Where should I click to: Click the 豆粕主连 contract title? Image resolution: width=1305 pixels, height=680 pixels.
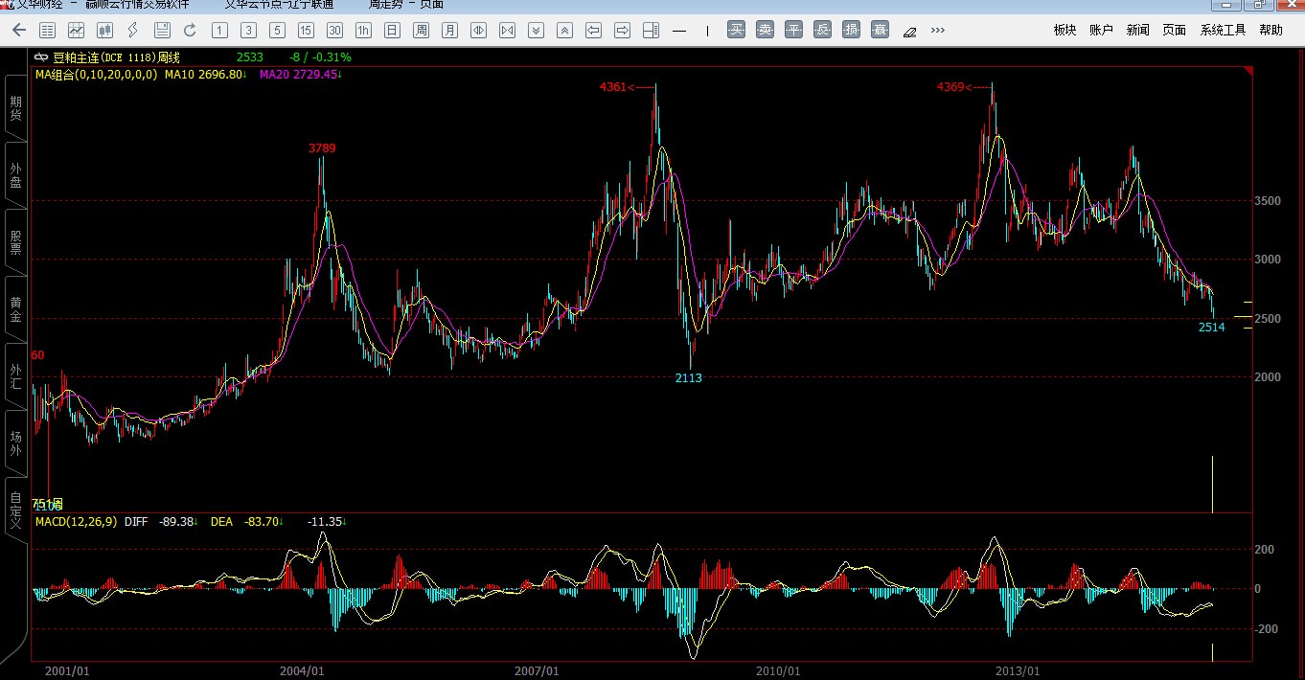point(98,58)
